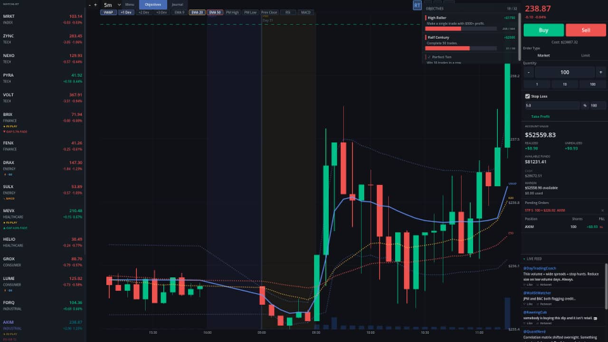Image resolution: width=608 pixels, height=342 pixels.
Task: Turn off the EMA 50 overlay
Action: (x=215, y=12)
